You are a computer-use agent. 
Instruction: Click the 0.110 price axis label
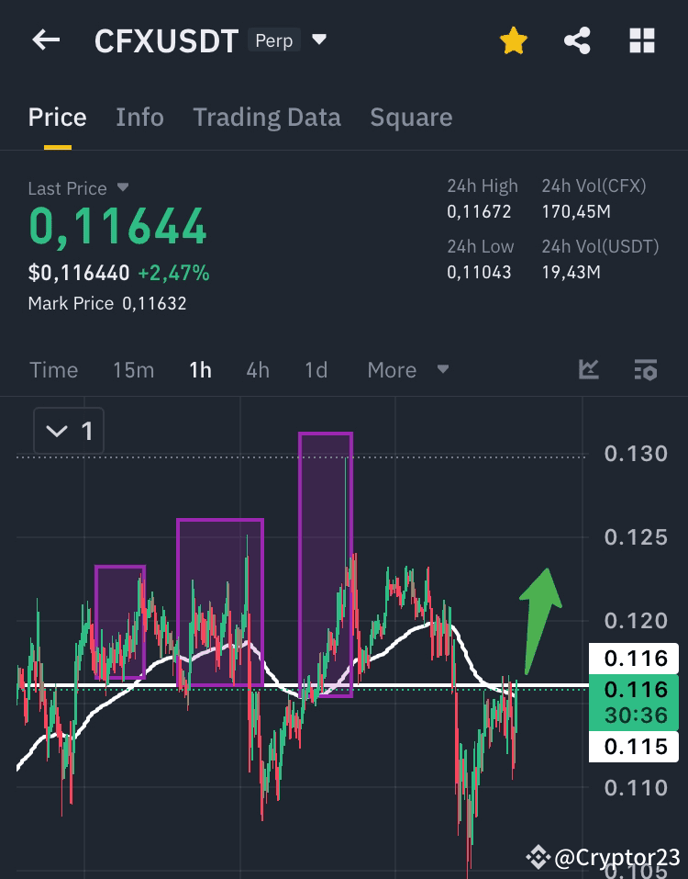[636, 788]
